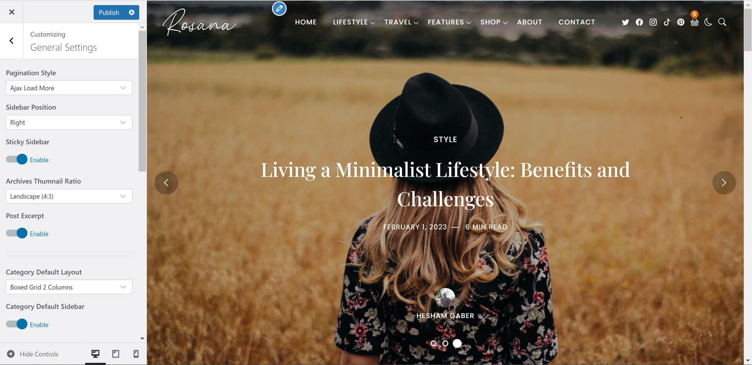Go to the next slide arrow

tap(724, 182)
